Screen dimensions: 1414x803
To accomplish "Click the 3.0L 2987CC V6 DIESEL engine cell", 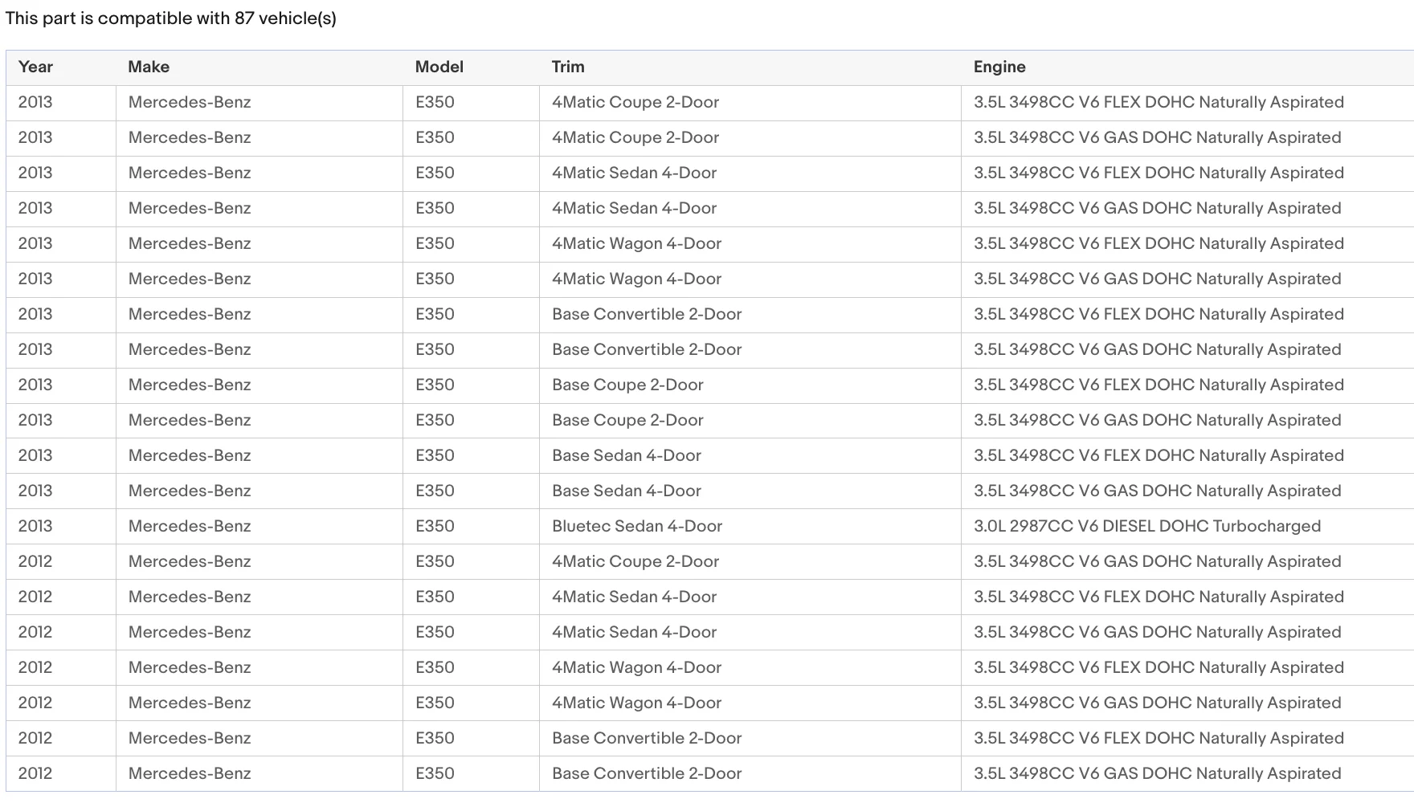I will [x=1187, y=527].
